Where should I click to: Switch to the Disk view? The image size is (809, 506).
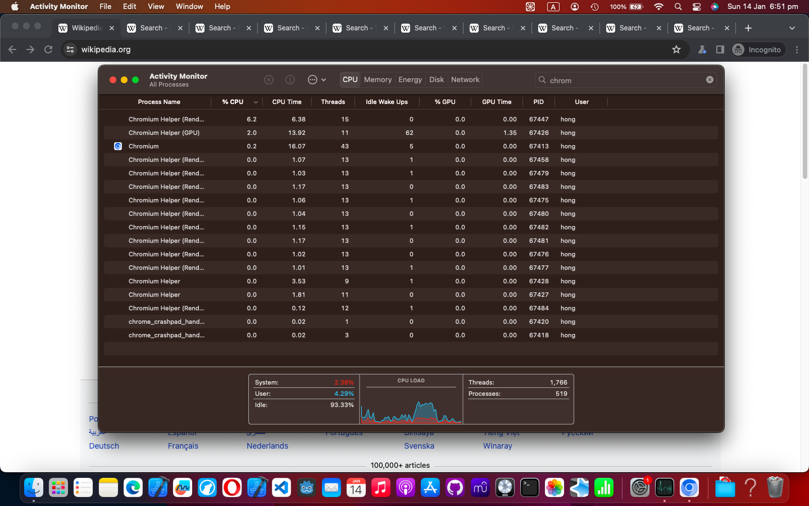(x=437, y=79)
